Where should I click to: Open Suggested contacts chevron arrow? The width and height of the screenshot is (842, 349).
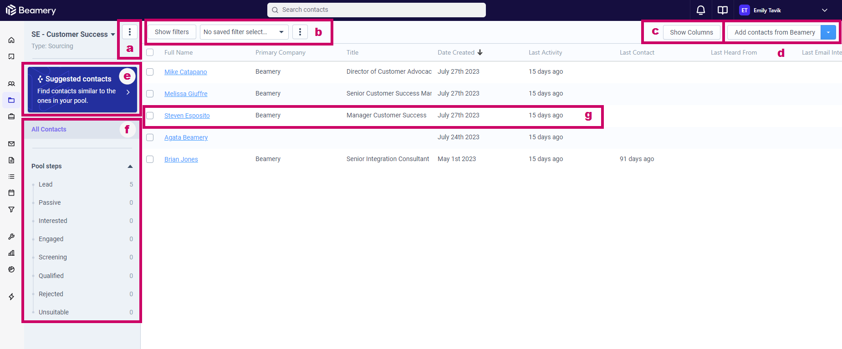coord(128,92)
